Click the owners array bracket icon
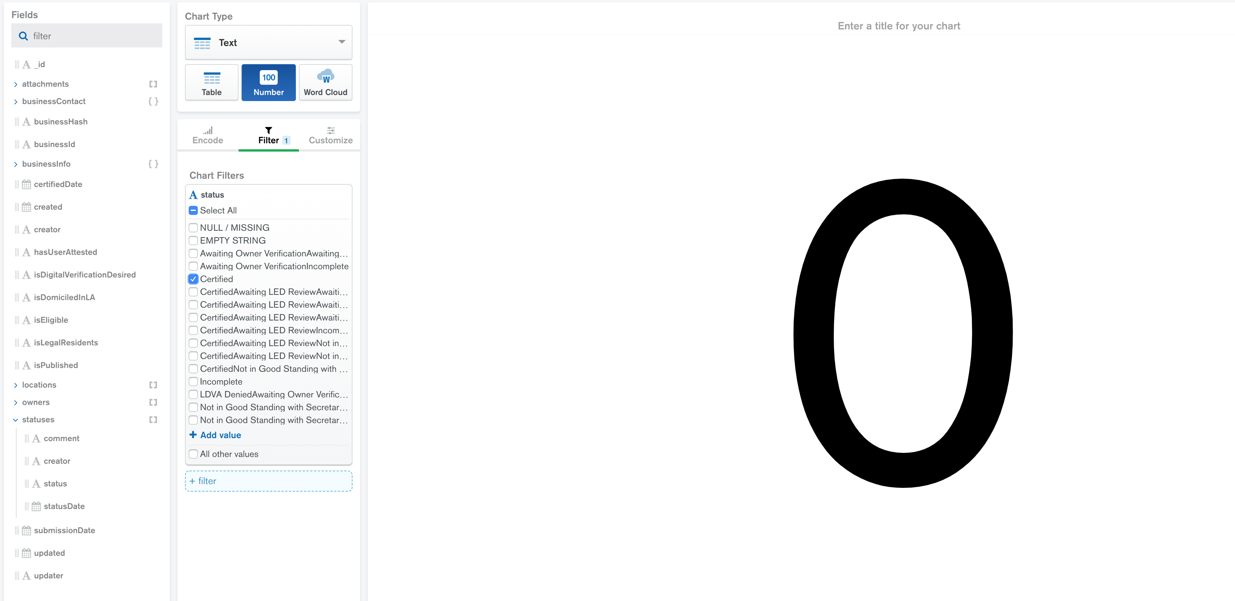 (153, 402)
